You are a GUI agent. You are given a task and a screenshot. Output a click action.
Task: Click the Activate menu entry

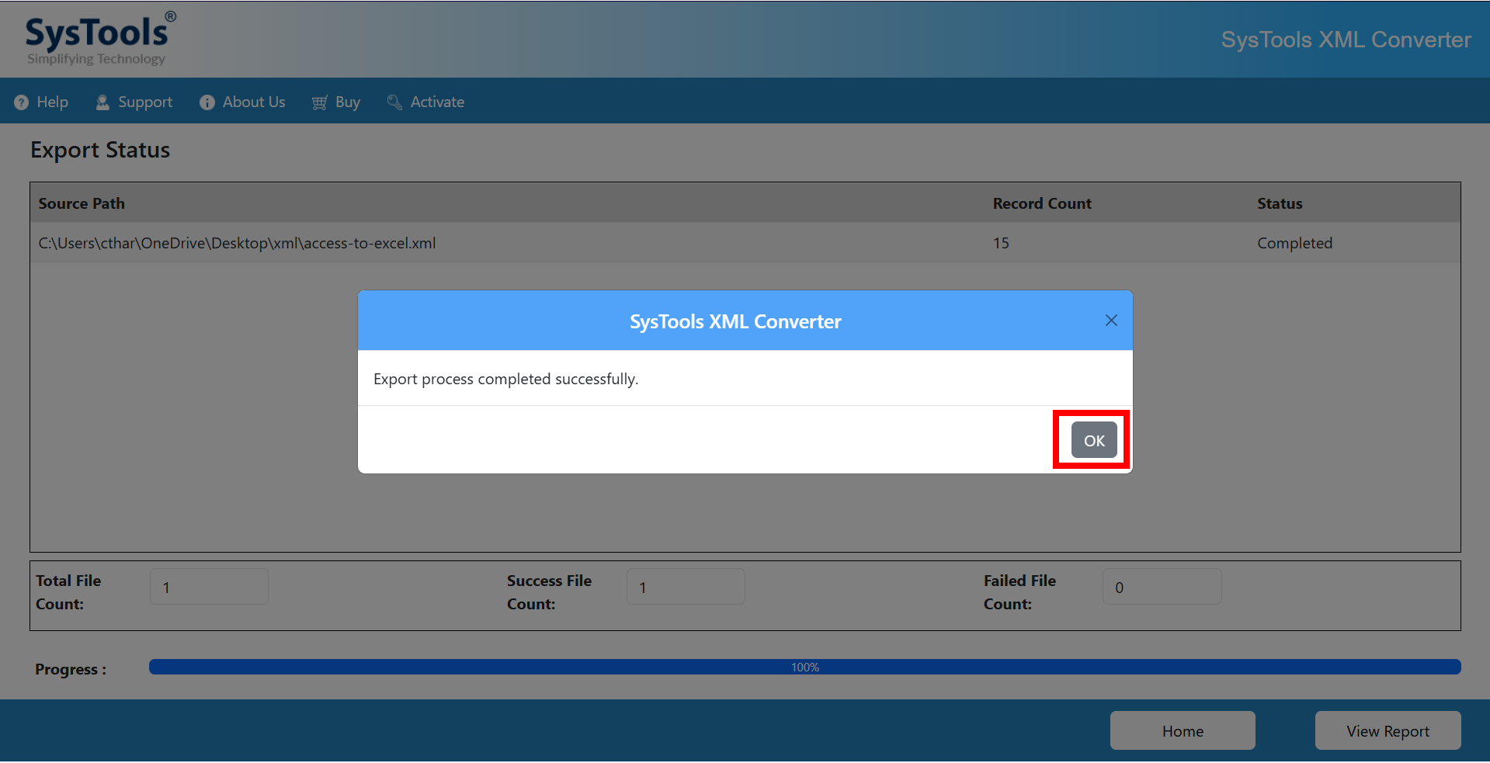point(437,102)
